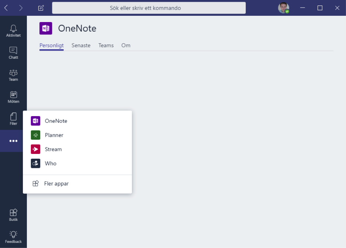This screenshot has height=248, width=346.
Task: Click the forward navigation arrow
Action: pos(21,8)
